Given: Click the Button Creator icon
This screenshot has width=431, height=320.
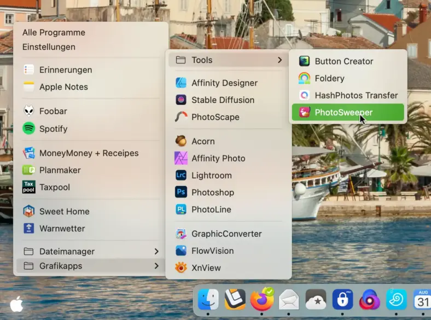Looking at the screenshot, I should click(304, 61).
